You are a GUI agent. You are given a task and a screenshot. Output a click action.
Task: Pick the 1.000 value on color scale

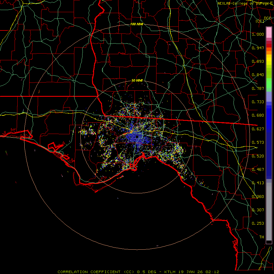[258, 34]
